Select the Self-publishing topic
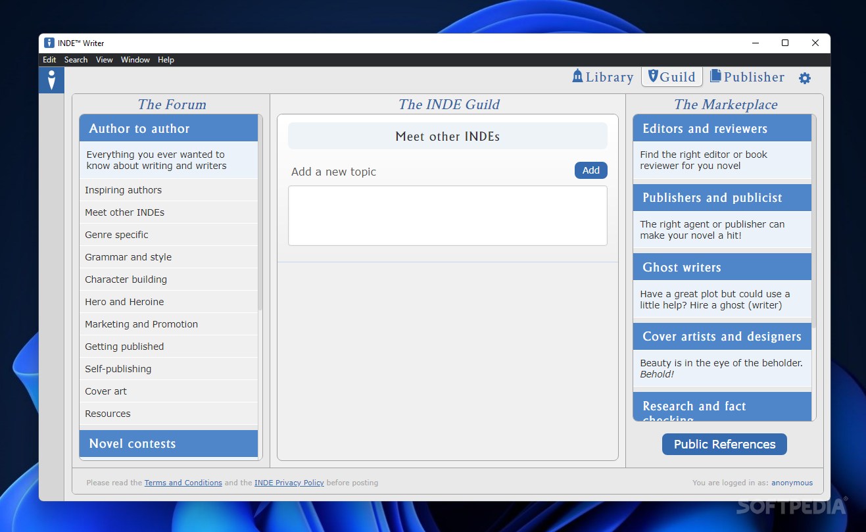The width and height of the screenshot is (866, 532). (x=168, y=369)
